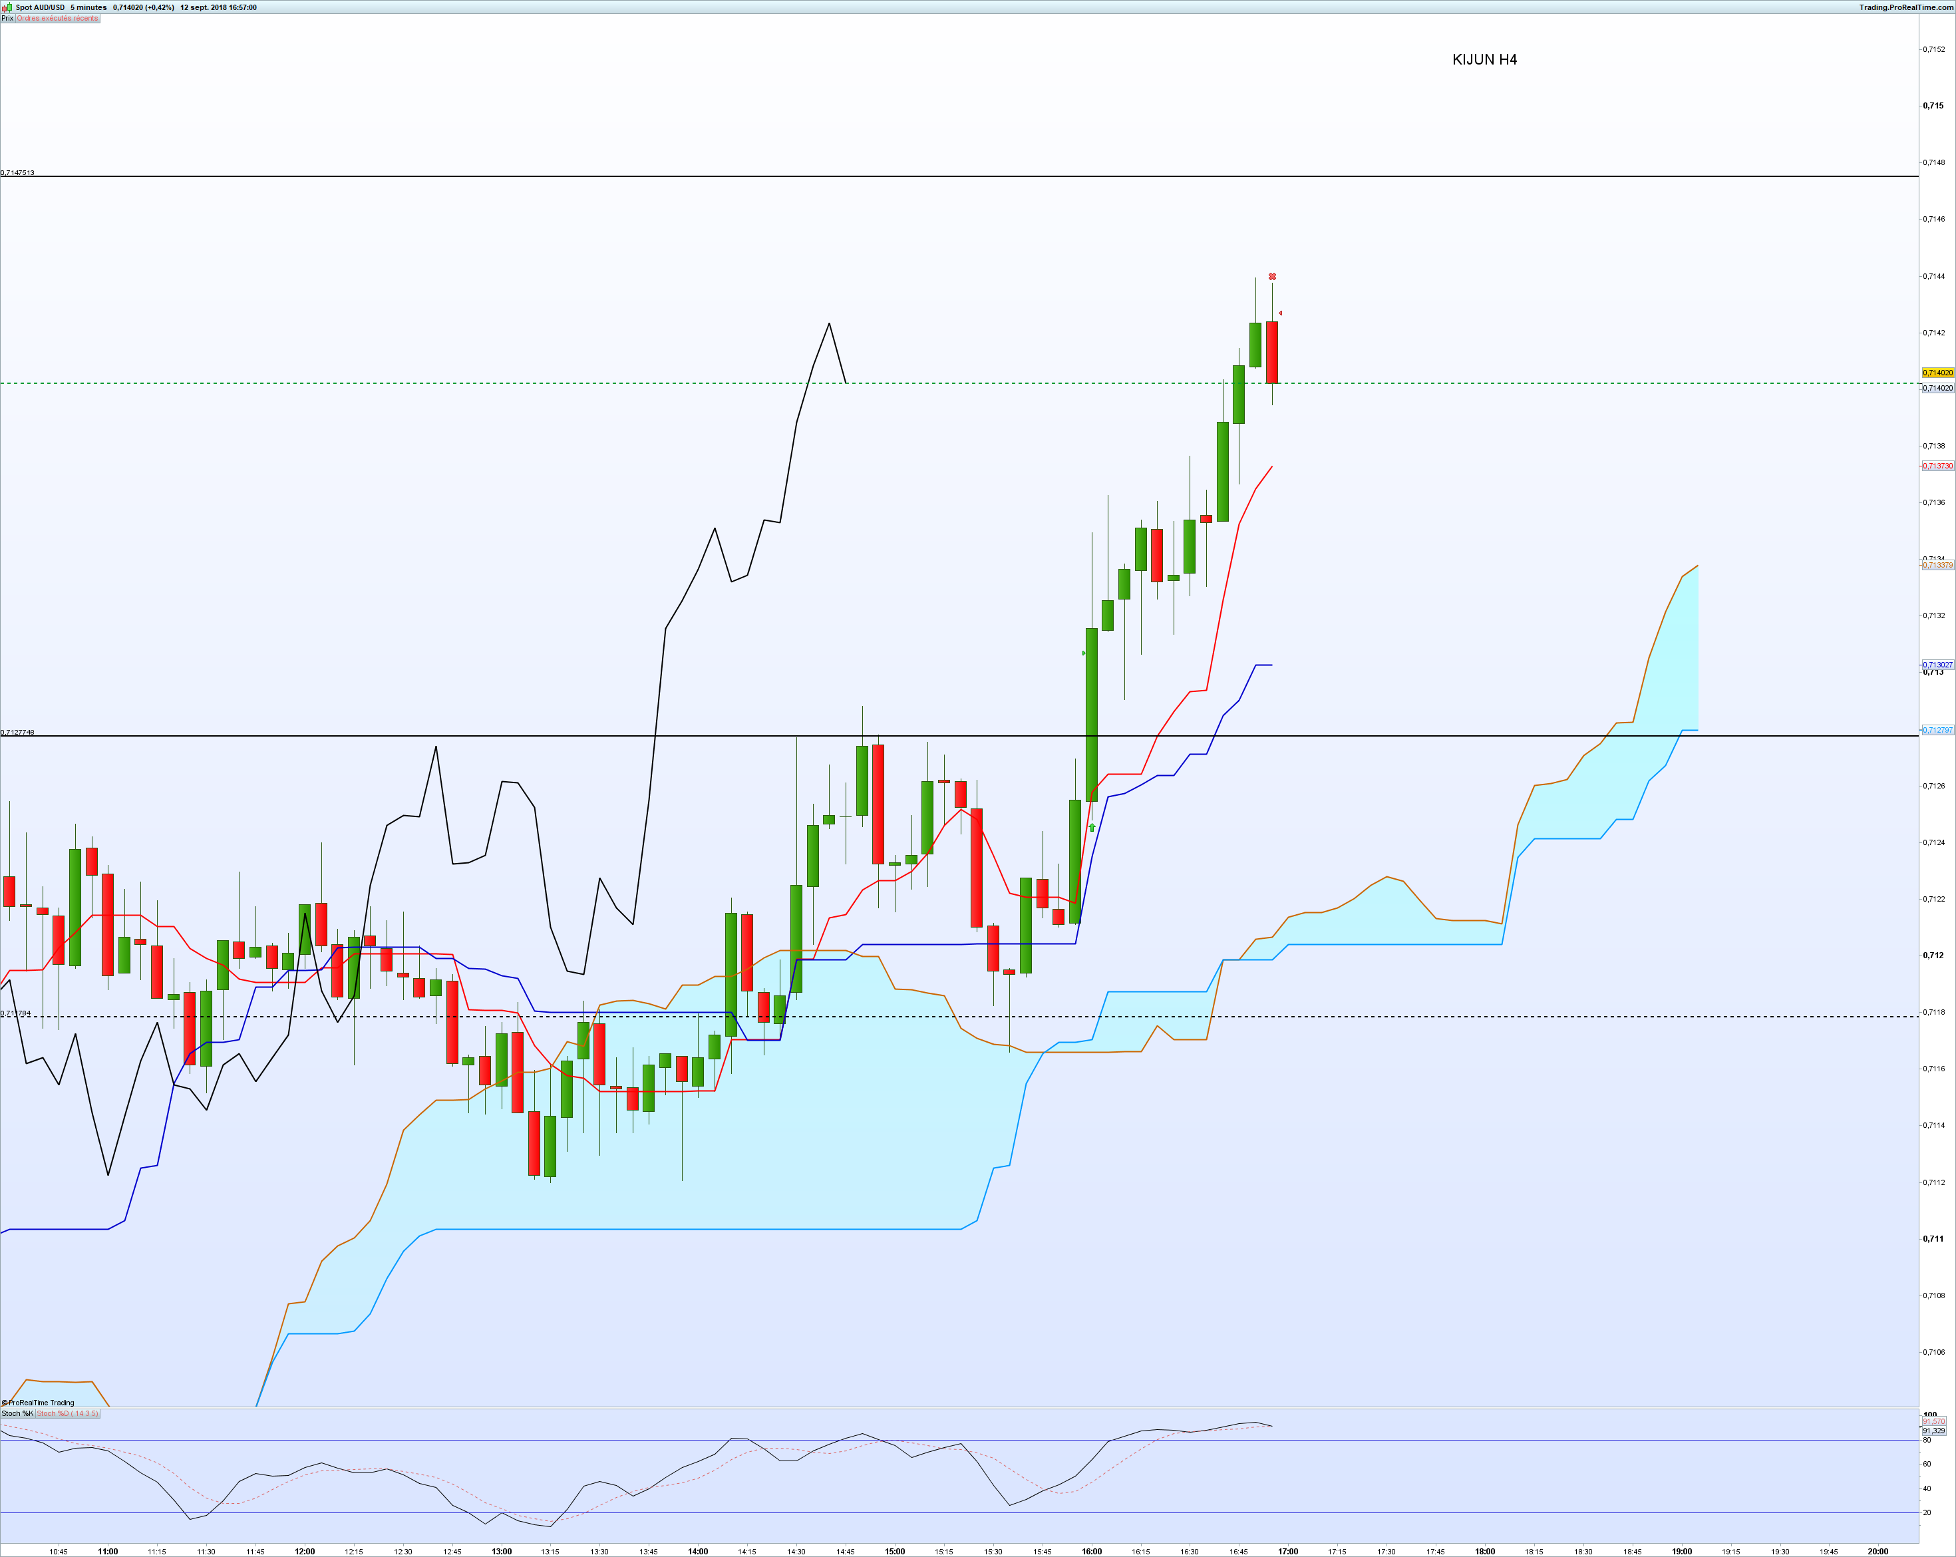
Task: Click the red cross order marker above last candle
Action: pos(1272,277)
